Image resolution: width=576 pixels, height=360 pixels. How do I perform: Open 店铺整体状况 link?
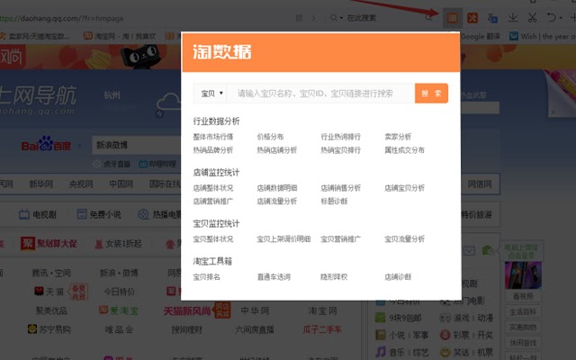pyautogui.click(x=213, y=188)
